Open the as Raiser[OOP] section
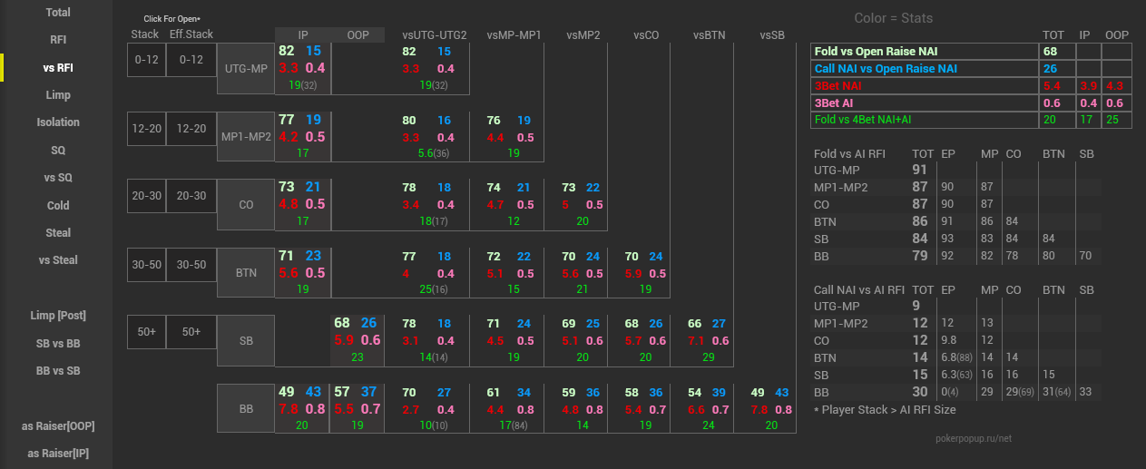 [58, 426]
